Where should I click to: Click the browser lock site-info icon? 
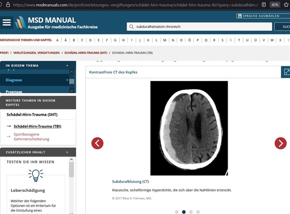pyautogui.click(x=8, y=5)
